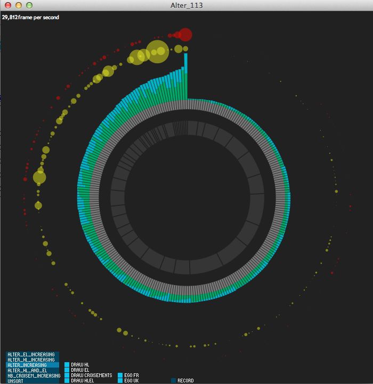Toggle the DRAW EL checkbox
The image size is (373, 384).
(x=67, y=370)
